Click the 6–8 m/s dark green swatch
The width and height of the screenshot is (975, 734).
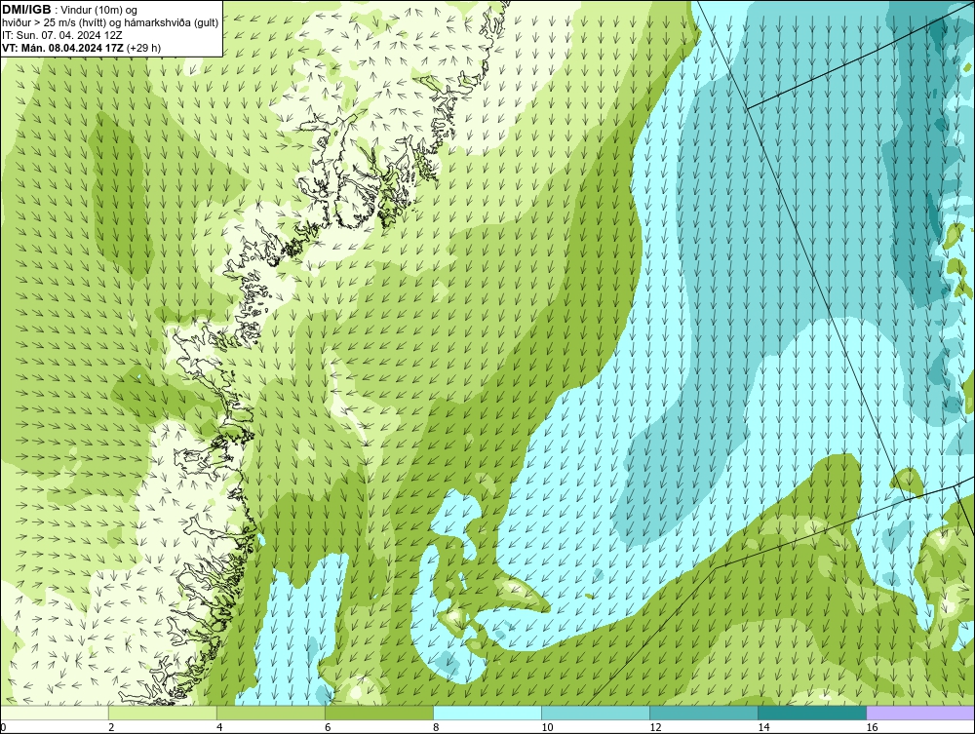(378, 714)
